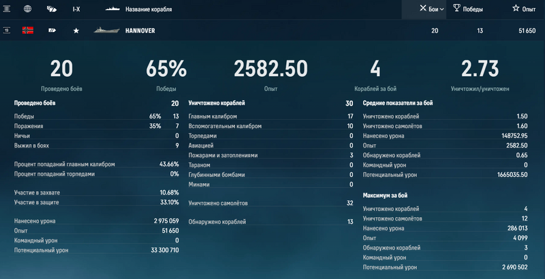This screenshot has height=279, width=545.
Task: Click the Средние показатели за бой heading
Action: pos(398,103)
